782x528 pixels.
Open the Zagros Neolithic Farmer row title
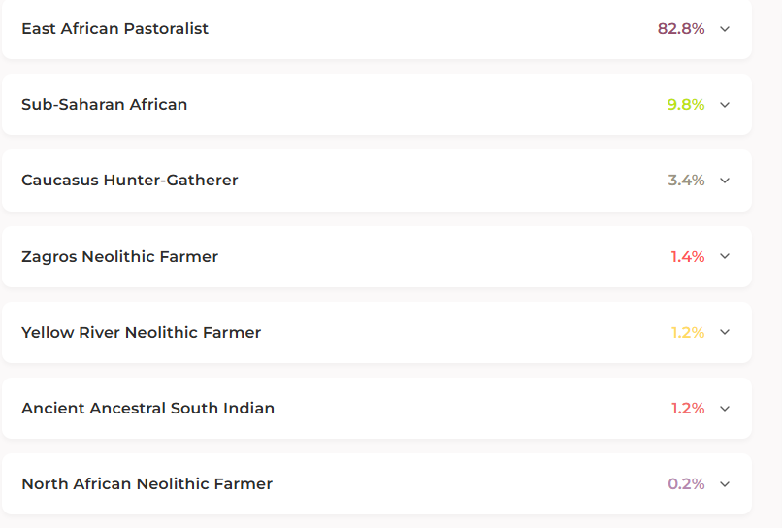pyautogui.click(x=119, y=257)
